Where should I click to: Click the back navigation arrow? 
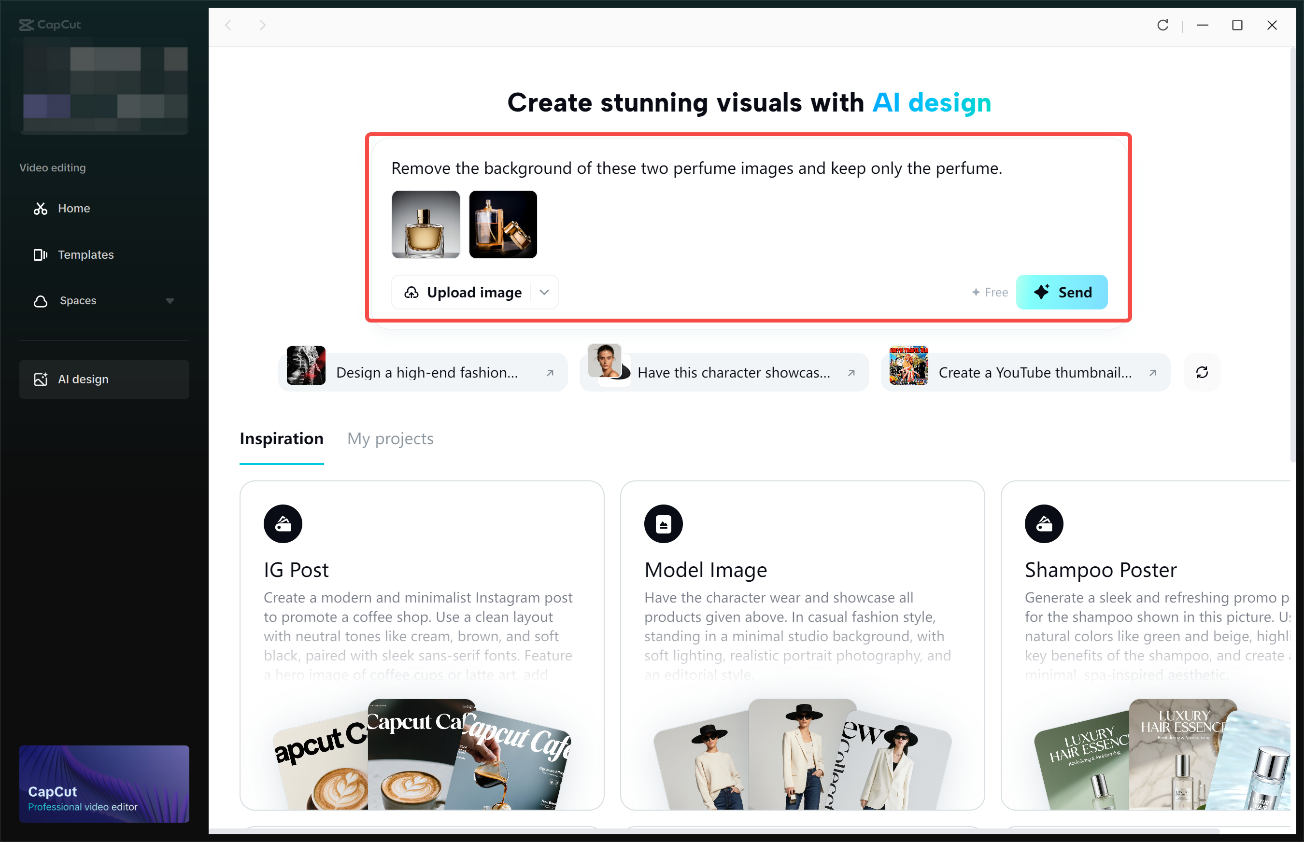coord(228,25)
